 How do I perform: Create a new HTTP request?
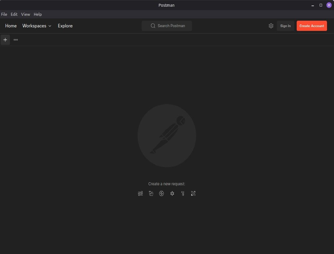(140, 193)
